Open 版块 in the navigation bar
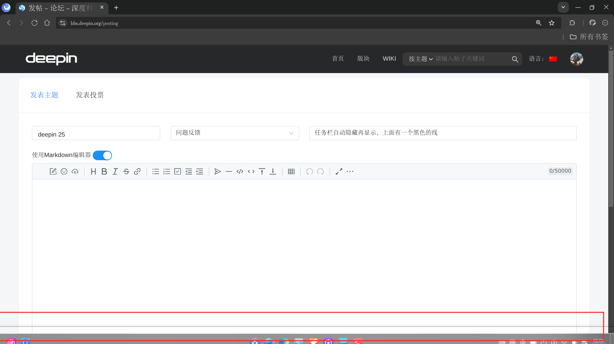The image size is (614, 344). [363, 58]
